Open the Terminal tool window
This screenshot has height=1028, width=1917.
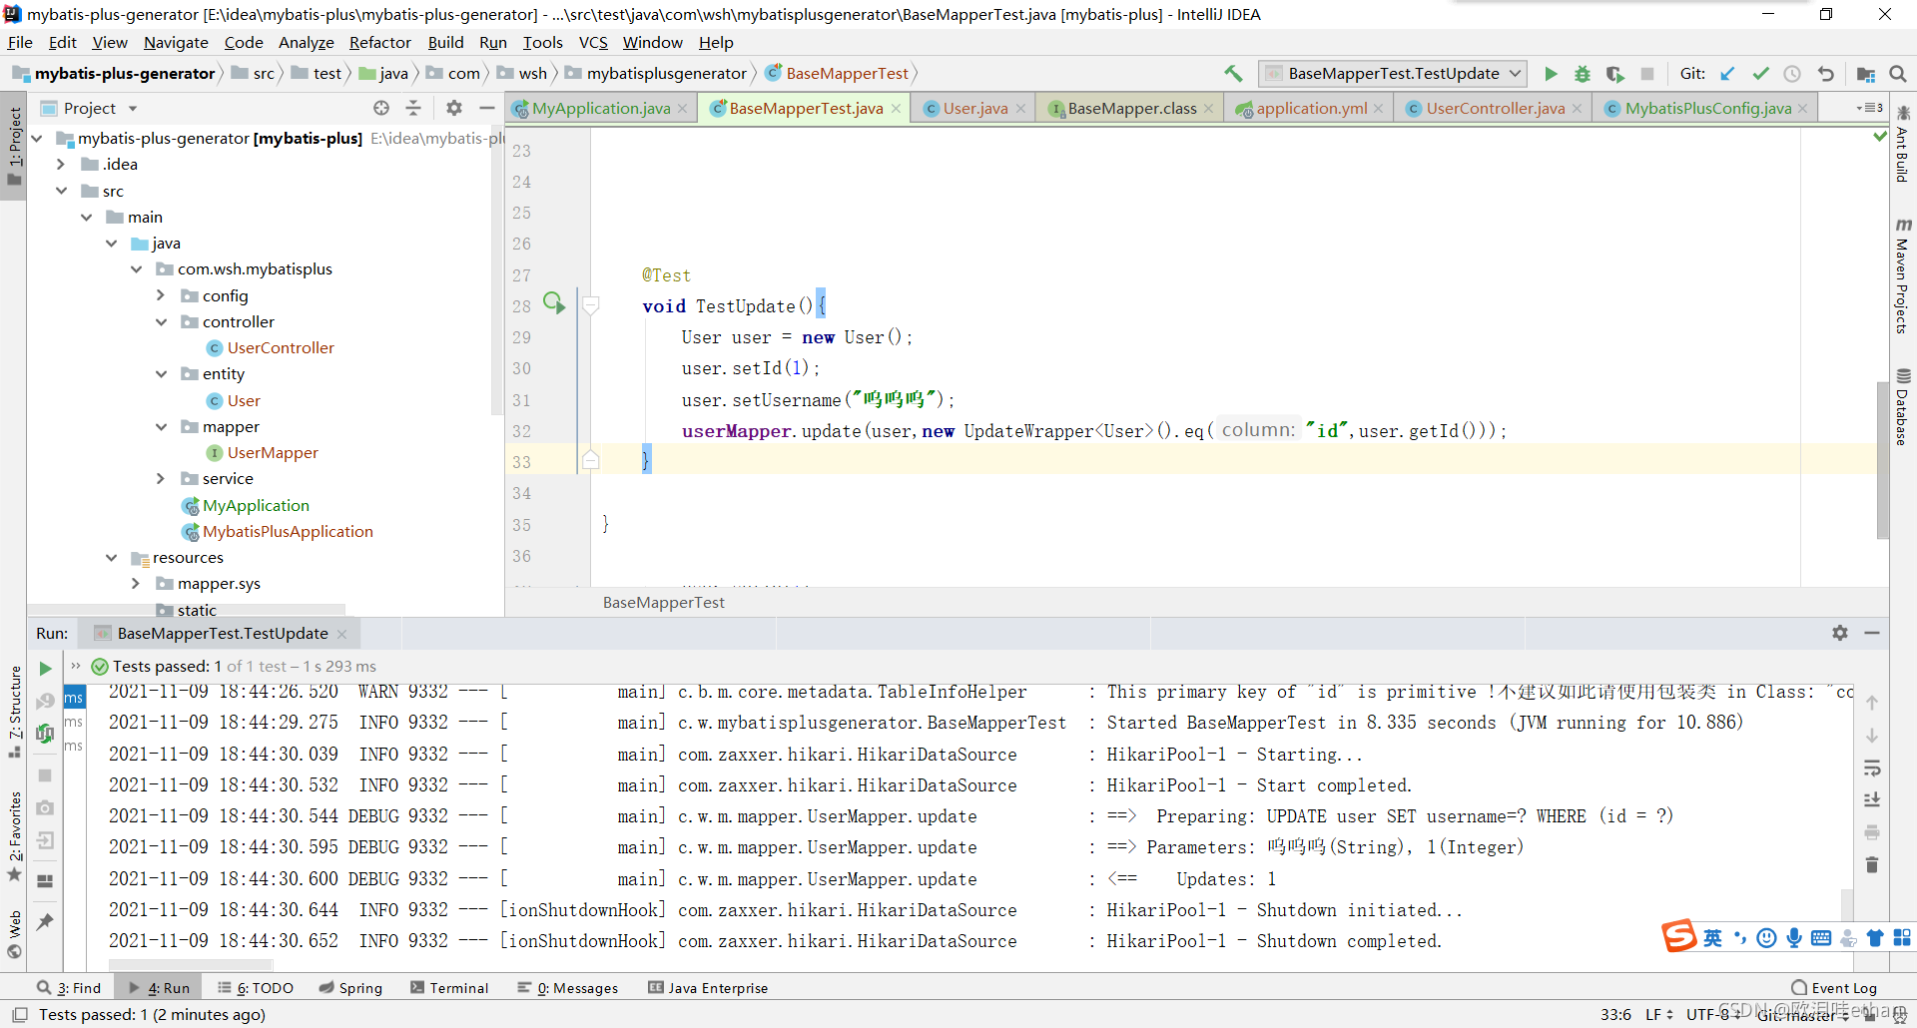coord(449,987)
